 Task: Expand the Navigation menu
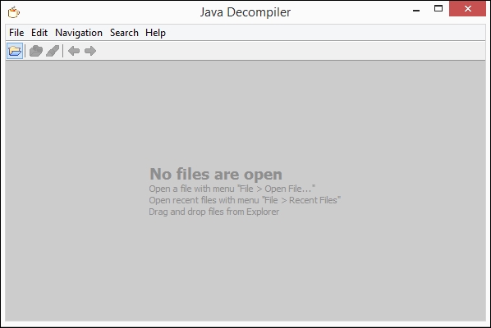(x=79, y=33)
